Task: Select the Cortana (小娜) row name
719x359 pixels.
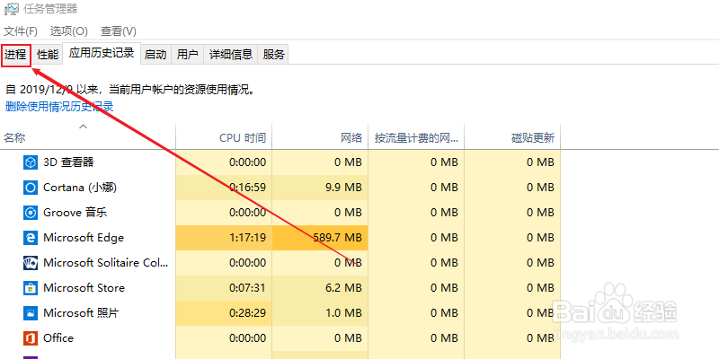Action: pos(80,188)
